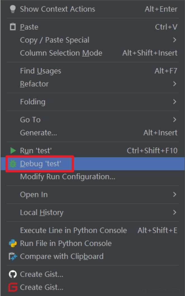The image size is (185, 296).
Task: Click the Compare with Clipboard icon
Action: [13, 256]
